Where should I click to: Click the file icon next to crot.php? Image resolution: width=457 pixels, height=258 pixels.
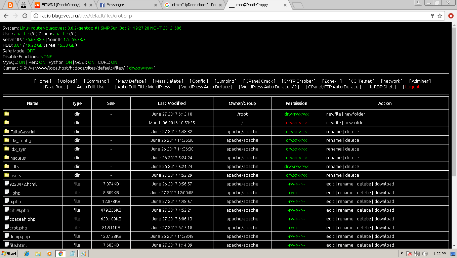(6, 227)
